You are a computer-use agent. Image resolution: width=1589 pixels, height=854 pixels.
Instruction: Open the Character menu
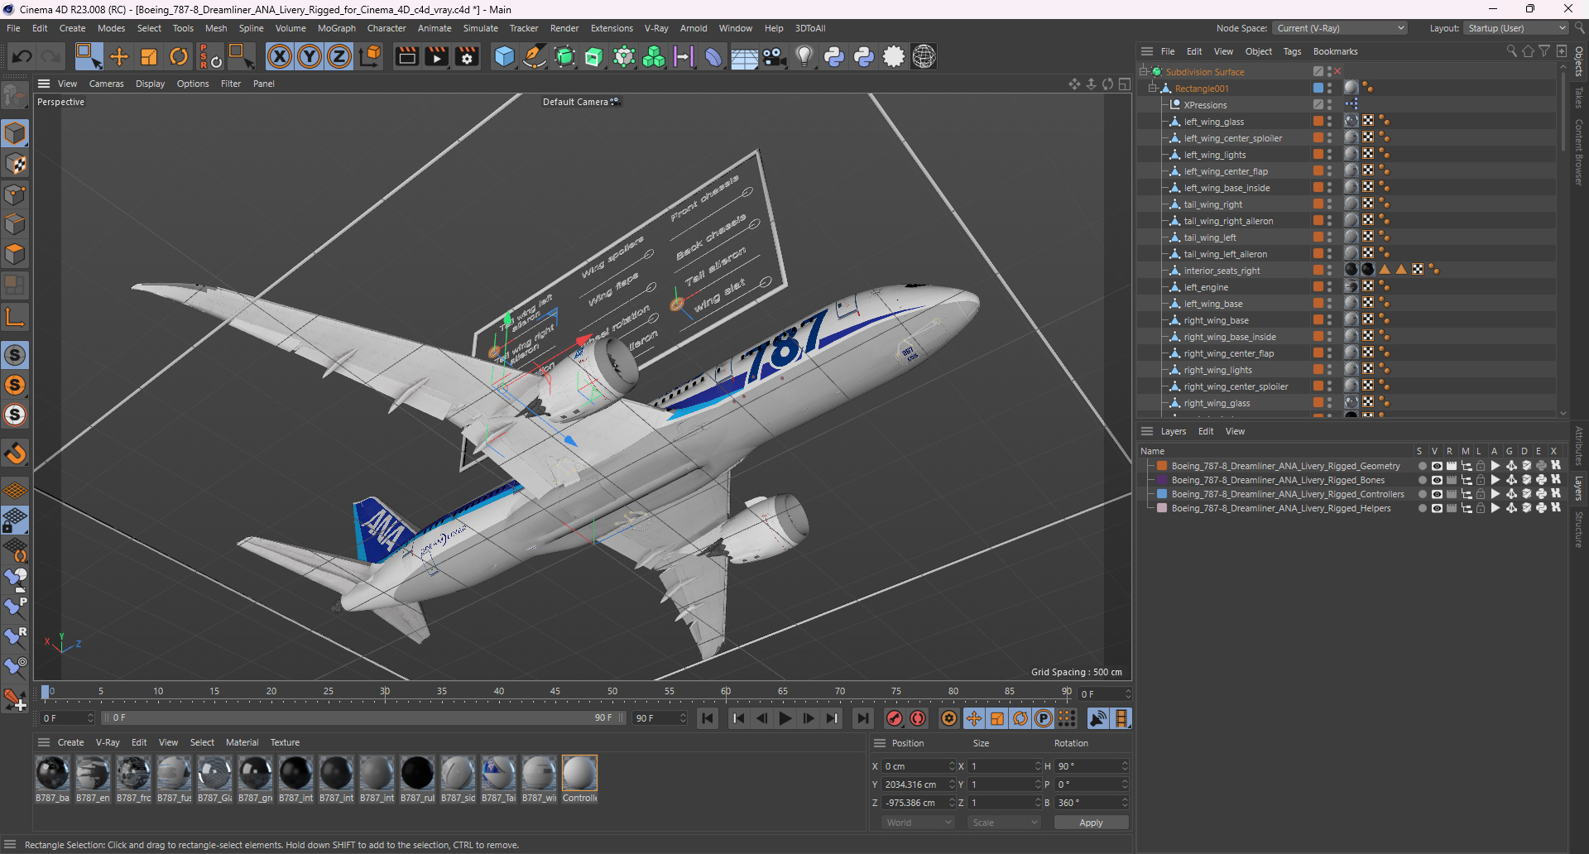386,28
